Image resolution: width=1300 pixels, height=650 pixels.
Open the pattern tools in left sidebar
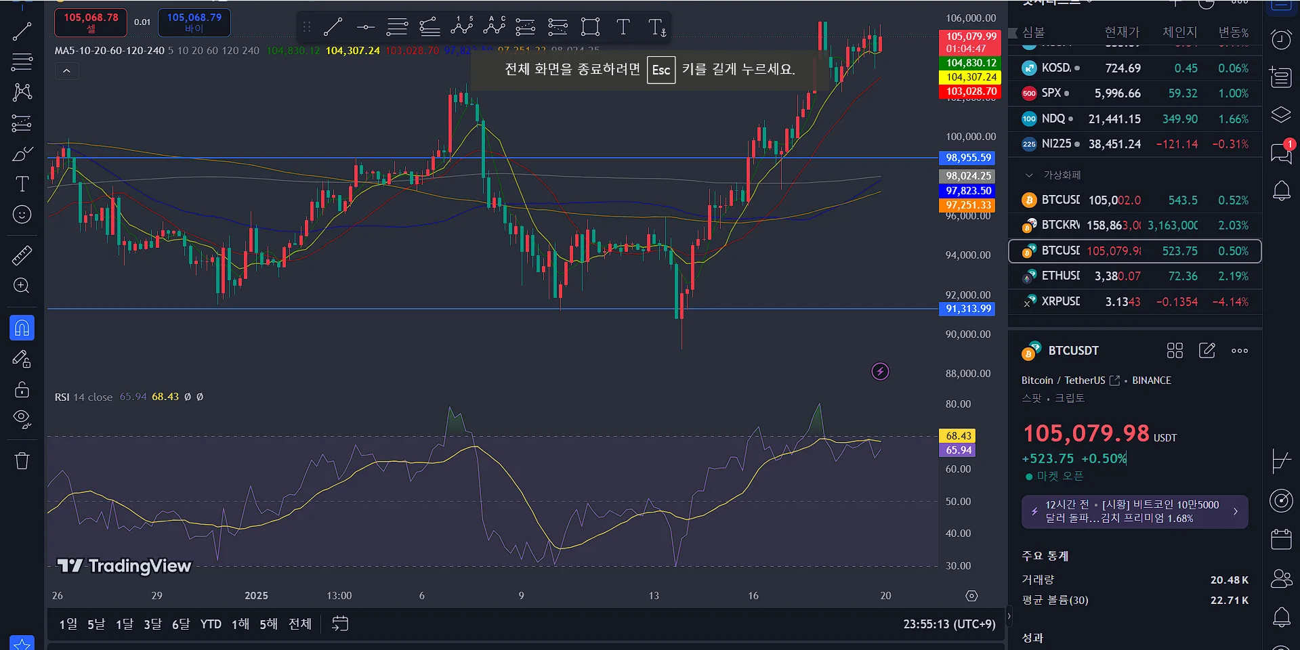pyautogui.click(x=22, y=92)
